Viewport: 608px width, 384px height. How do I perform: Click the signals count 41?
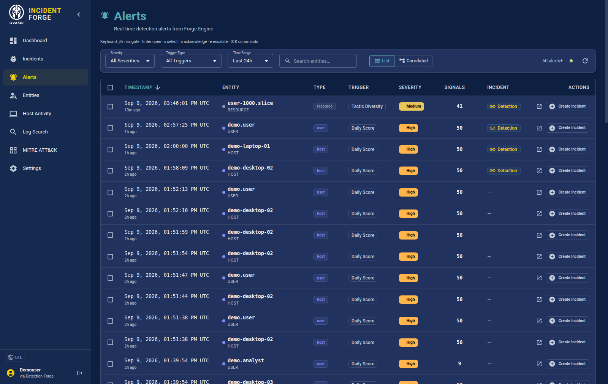tap(459, 106)
